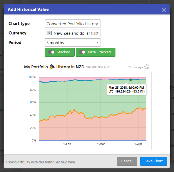Expand the Period dropdown showing 3 months

(72, 43)
